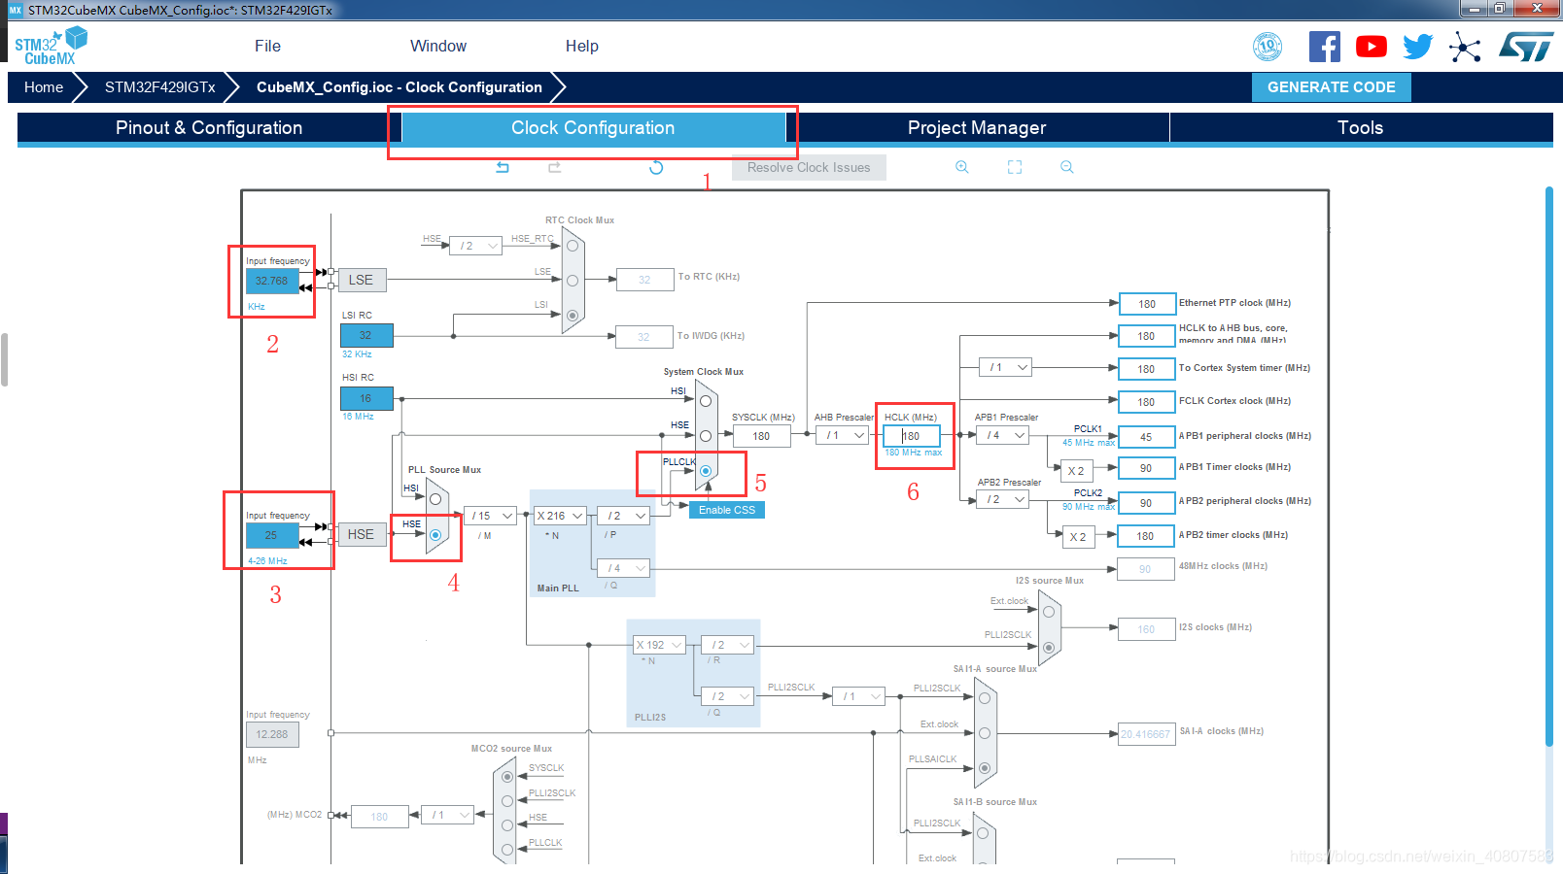Screen dimensions: 1563x874
Task: Click the undo arrow icon in clock toolbar
Action: click(503, 167)
